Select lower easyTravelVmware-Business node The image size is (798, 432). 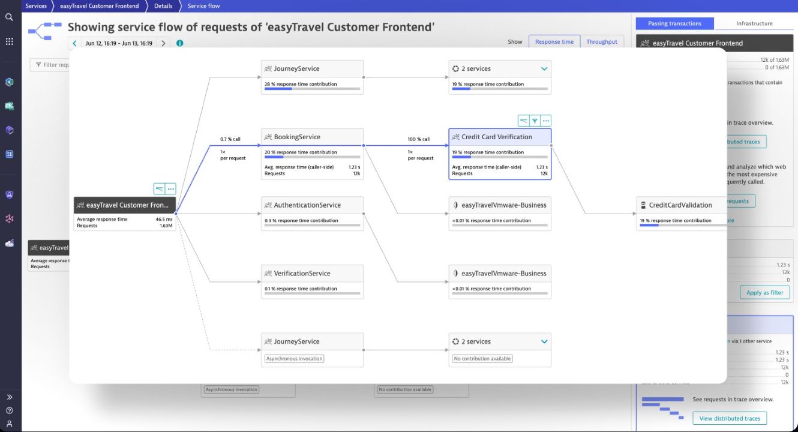(500, 281)
